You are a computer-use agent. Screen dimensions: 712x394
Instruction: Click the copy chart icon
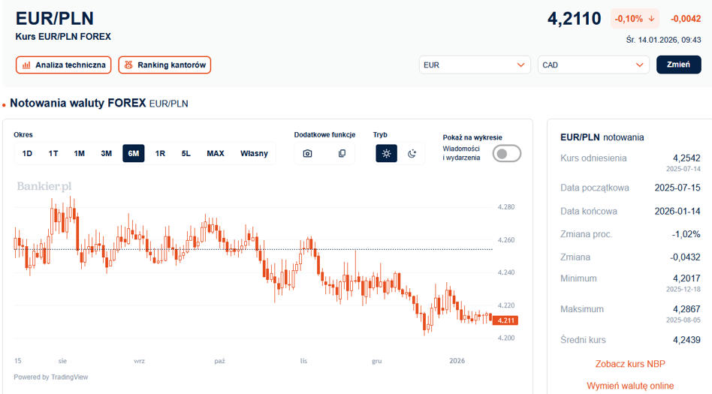[x=342, y=154]
